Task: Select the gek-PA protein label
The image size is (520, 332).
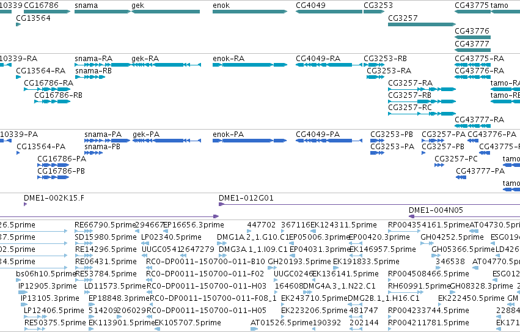Action: pyautogui.click(x=146, y=135)
